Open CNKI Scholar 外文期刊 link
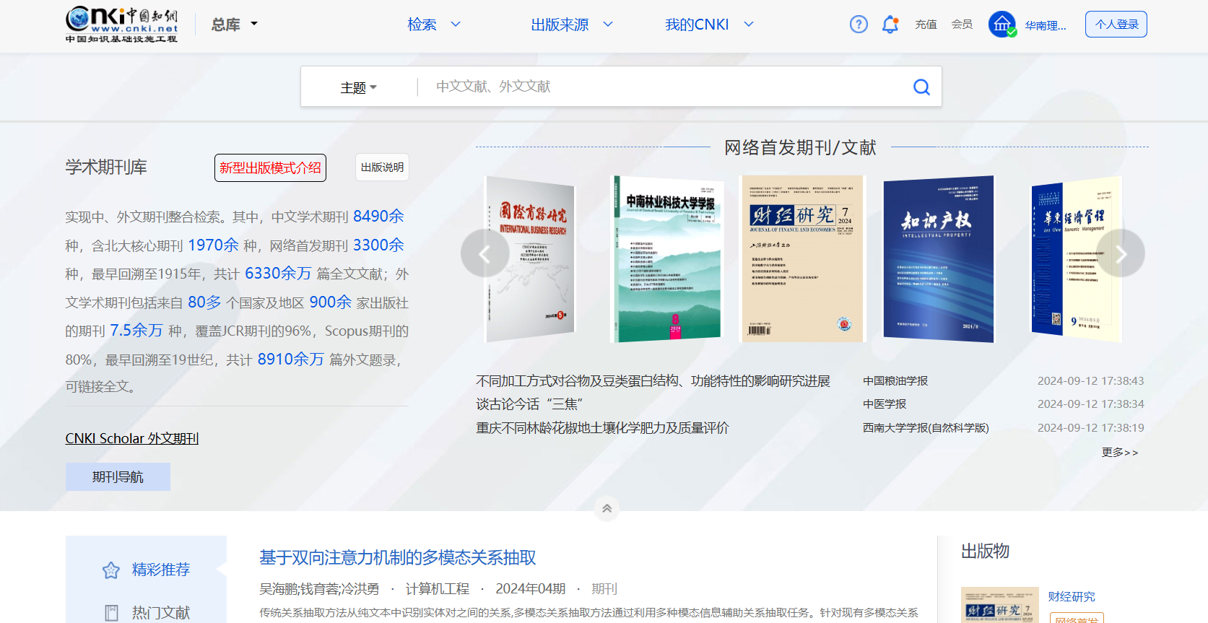The height and width of the screenshot is (623, 1208). 132,438
